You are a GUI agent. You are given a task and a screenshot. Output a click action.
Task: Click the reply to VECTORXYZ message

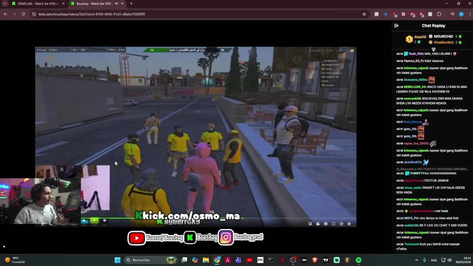click(432, 169)
